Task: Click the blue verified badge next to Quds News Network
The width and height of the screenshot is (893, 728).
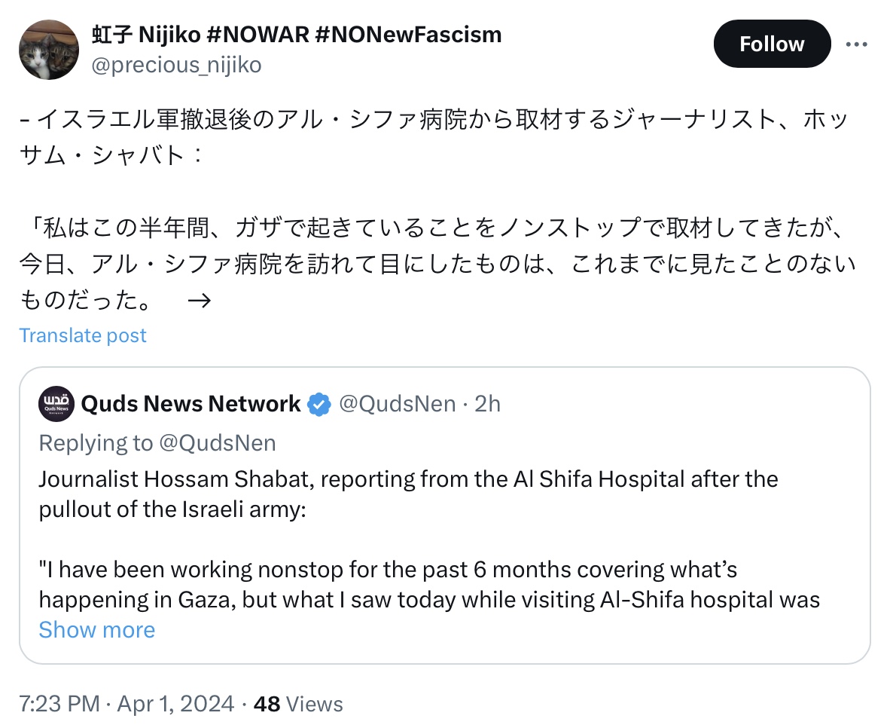Action: pyautogui.click(x=319, y=404)
